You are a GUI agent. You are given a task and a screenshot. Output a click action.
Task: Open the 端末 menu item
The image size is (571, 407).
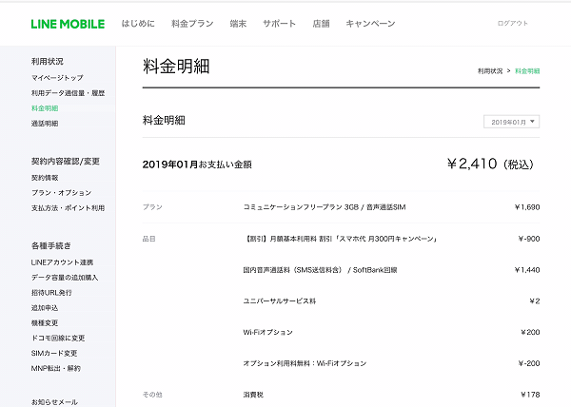pyautogui.click(x=238, y=24)
